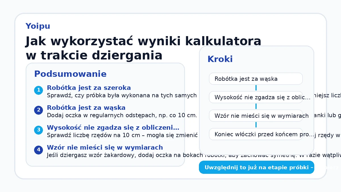Click the number 2 badge in Podsumowanie
This screenshot has width=341, height=192.
(x=38, y=110)
